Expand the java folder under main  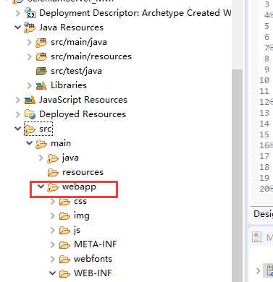[41, 158]
